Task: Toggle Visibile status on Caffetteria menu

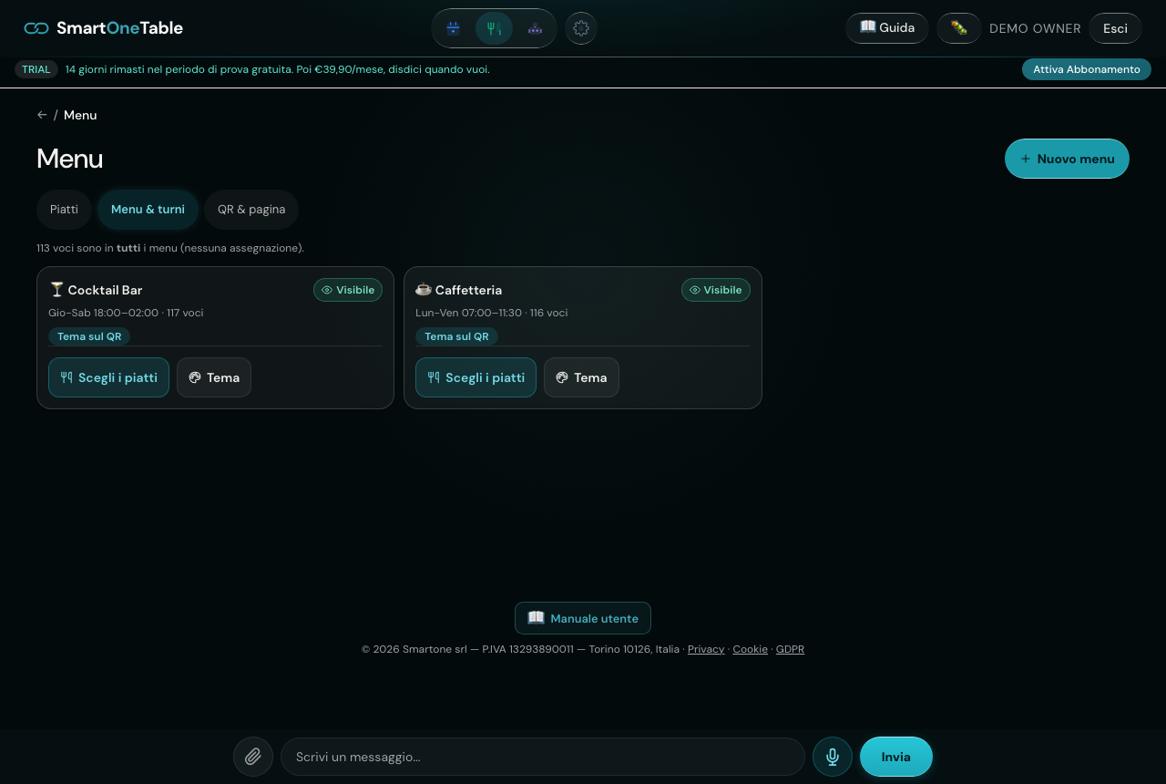Action: [x=716, y=290]
